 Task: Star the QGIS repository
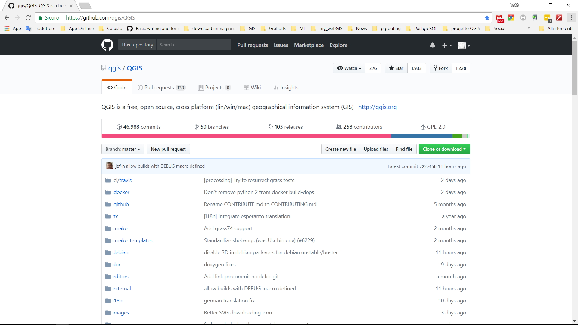pos(396,68)
